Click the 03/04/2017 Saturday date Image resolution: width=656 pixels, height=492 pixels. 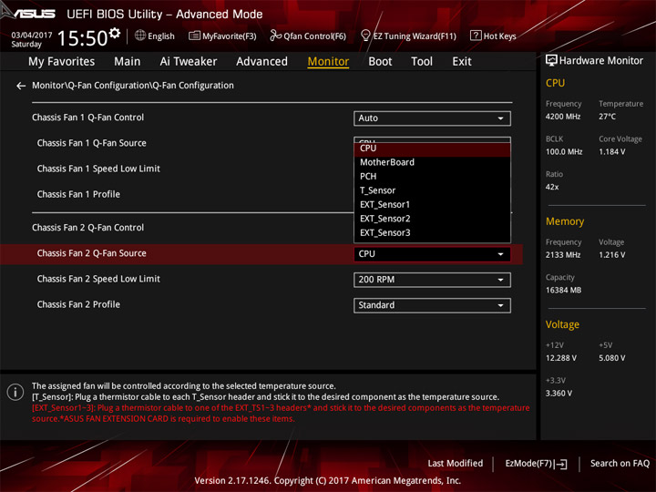point(31,39)
